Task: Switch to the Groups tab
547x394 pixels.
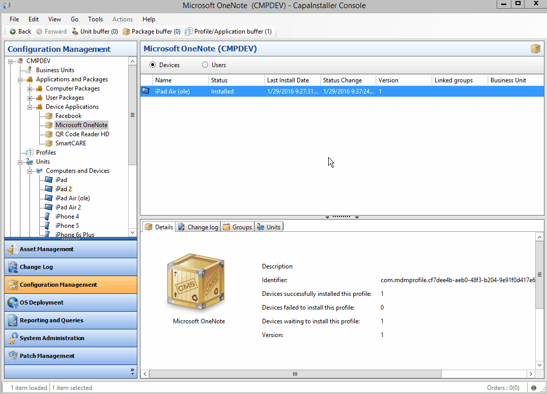Action: pyautogui.click(x=237, y=227)
